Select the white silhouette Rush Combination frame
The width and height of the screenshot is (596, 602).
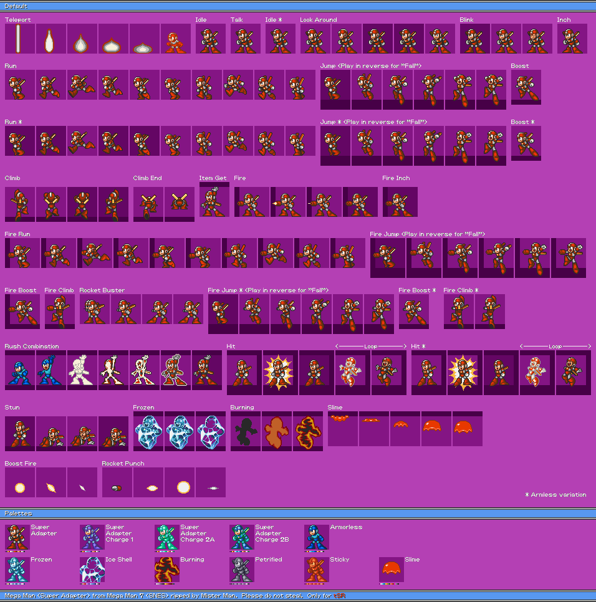pos(82,370)
